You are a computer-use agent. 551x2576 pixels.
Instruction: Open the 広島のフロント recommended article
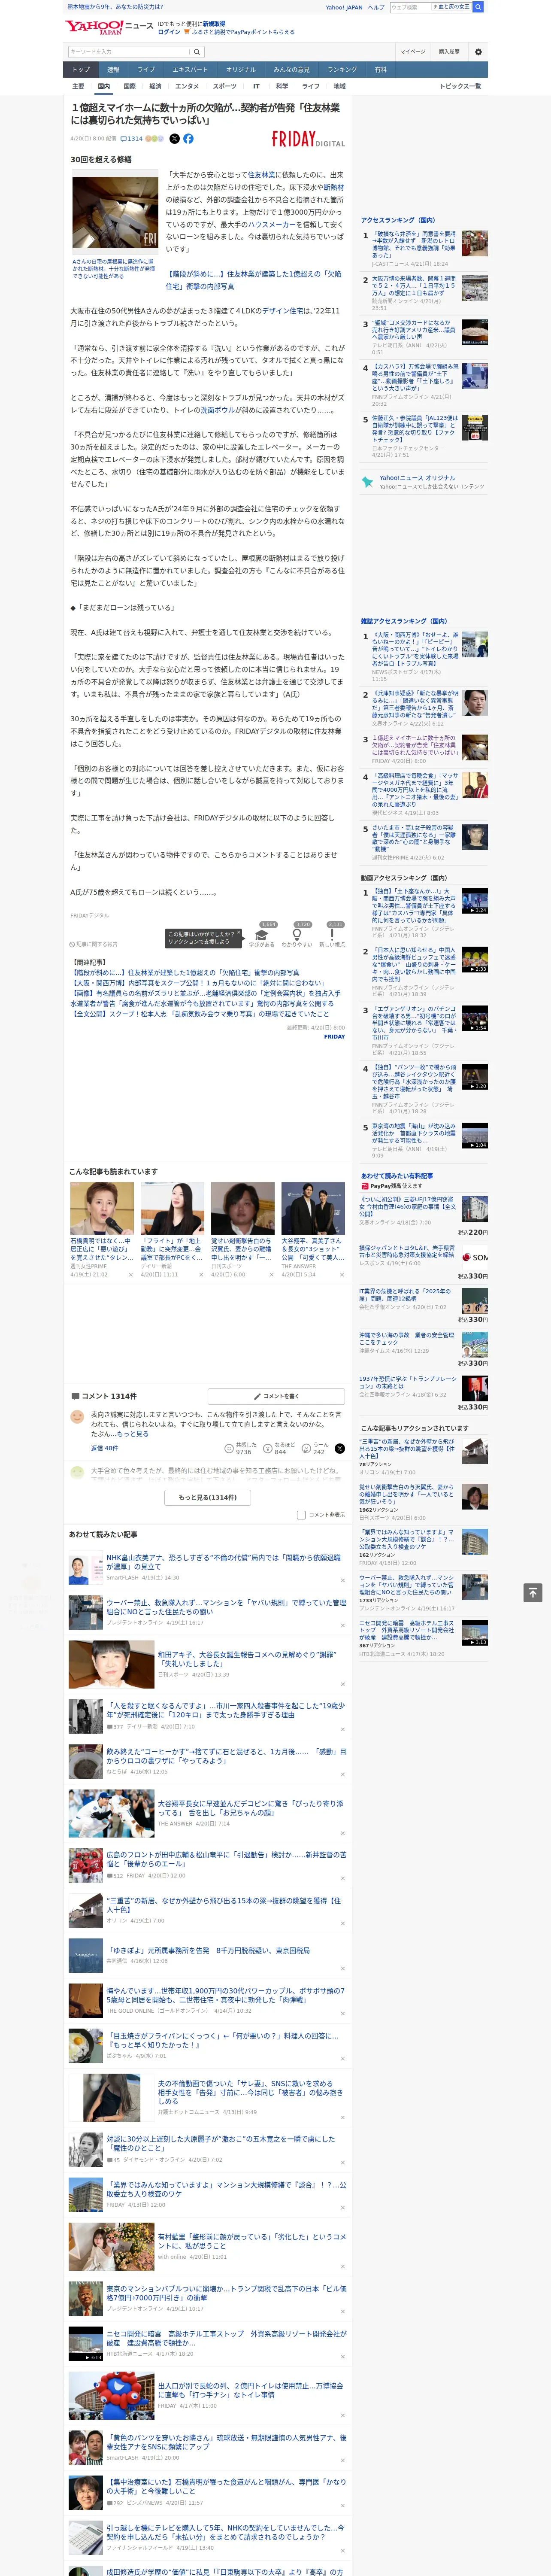pyautogui.click(x=227, y=1859)
